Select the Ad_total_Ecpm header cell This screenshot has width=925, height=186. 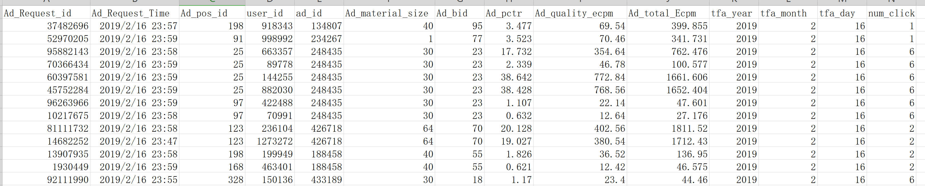click(668, 13)
